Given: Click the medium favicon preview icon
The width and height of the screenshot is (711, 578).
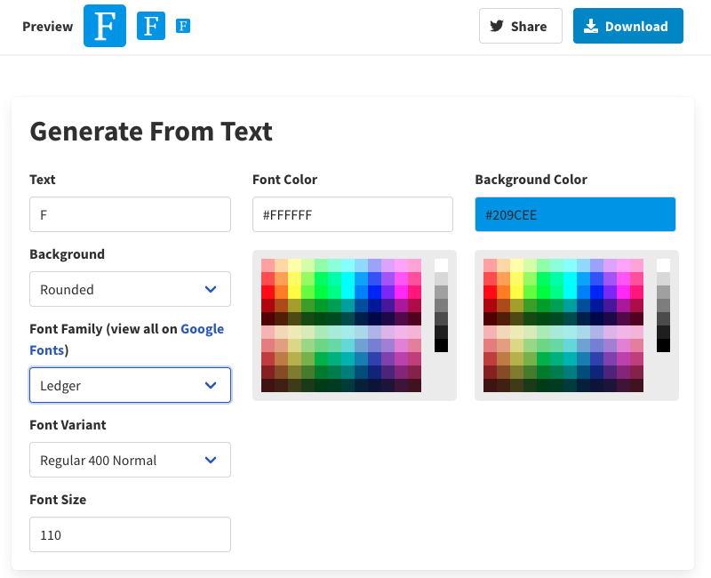Looking at the screenshot, I should (x=151, y=26).
